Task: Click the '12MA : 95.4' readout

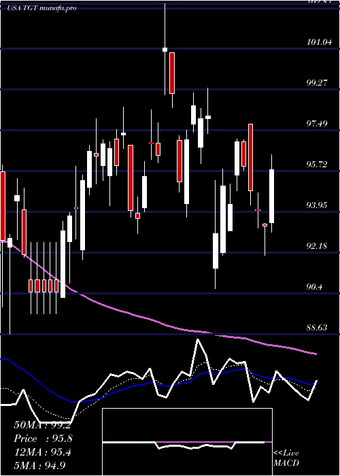Action: pos(42,452)
